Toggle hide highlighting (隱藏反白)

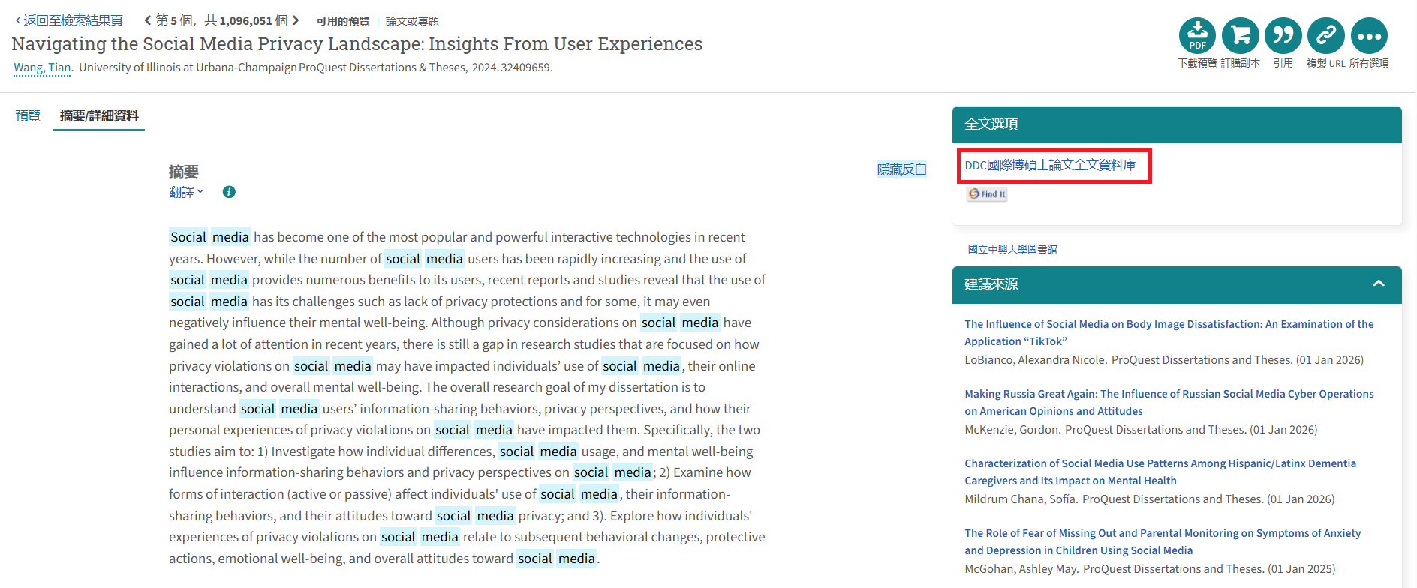pyautogui.click(x=901, y=169)
